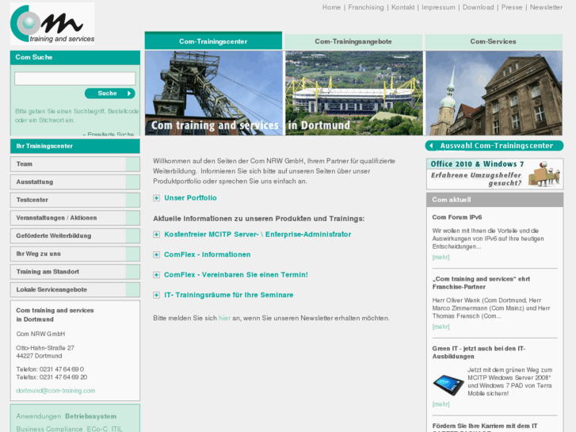Click the Betriebssystem tag link

pyautogui.click(x=91, y=416)
